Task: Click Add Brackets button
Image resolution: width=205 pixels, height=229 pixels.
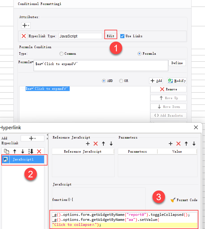Action: (x=168, y=115)
